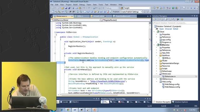Image resolution: width=200 pixels, height=112 pixels.
Task: Open the Solution Configurations Debug dropdown
Action: [x=112, y=8]
